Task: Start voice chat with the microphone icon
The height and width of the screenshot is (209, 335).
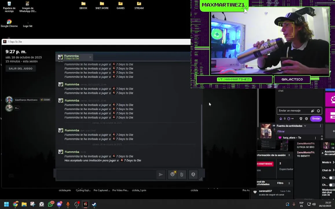Action: [x=193, y=174]
